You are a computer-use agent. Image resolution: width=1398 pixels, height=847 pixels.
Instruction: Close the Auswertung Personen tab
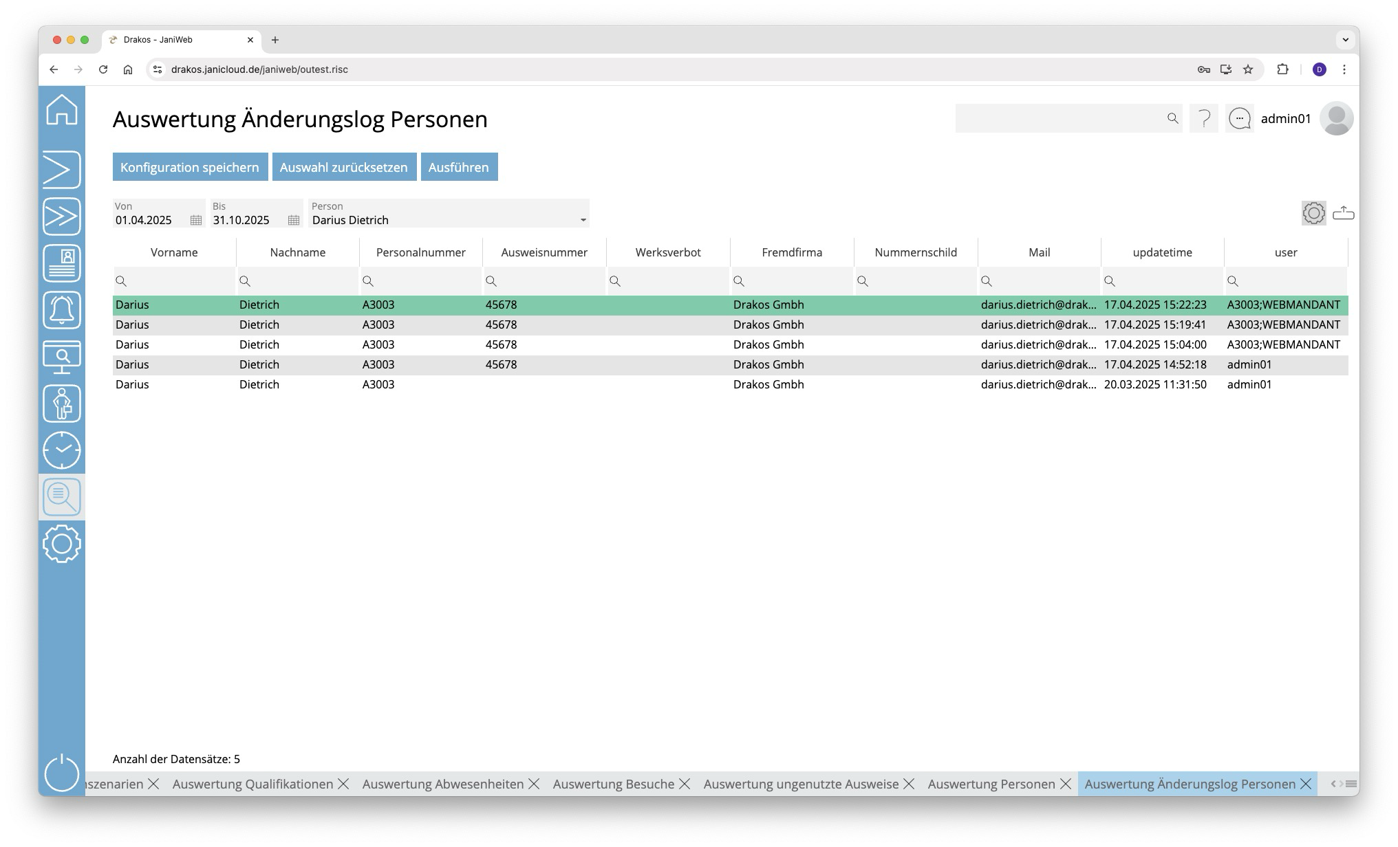[1066, 784]
